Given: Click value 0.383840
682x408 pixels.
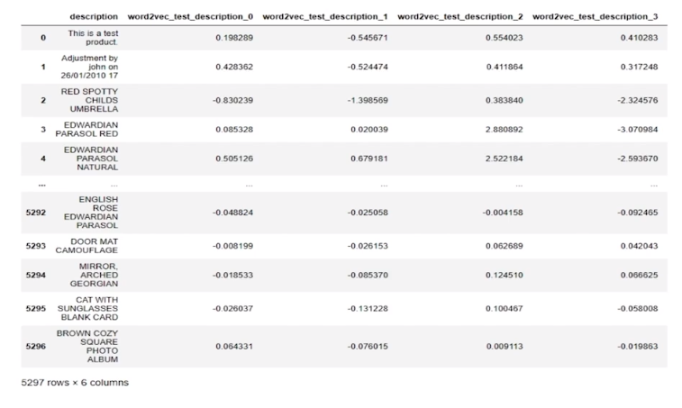Looking at the screenshot, I should click(505, 101).
